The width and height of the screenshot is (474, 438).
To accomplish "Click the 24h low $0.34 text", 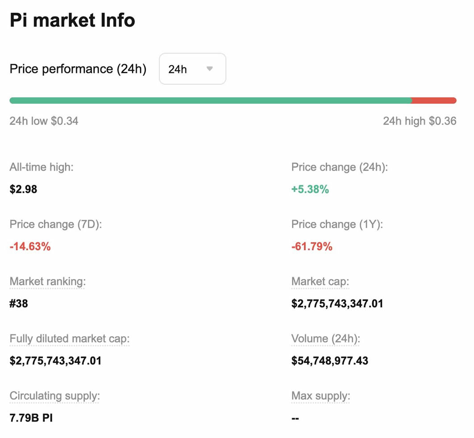I will (44, 121).
